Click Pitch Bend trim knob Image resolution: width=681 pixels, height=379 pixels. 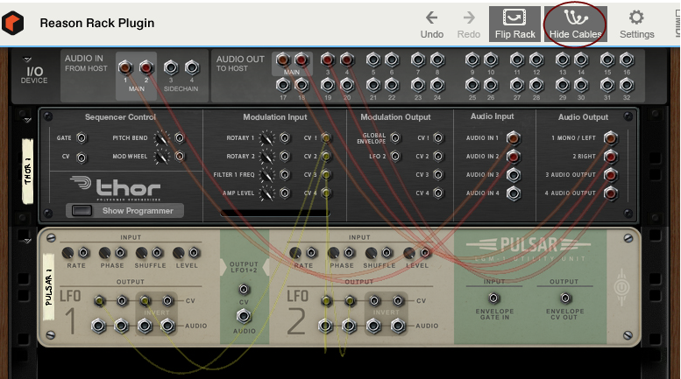[161, 138]
